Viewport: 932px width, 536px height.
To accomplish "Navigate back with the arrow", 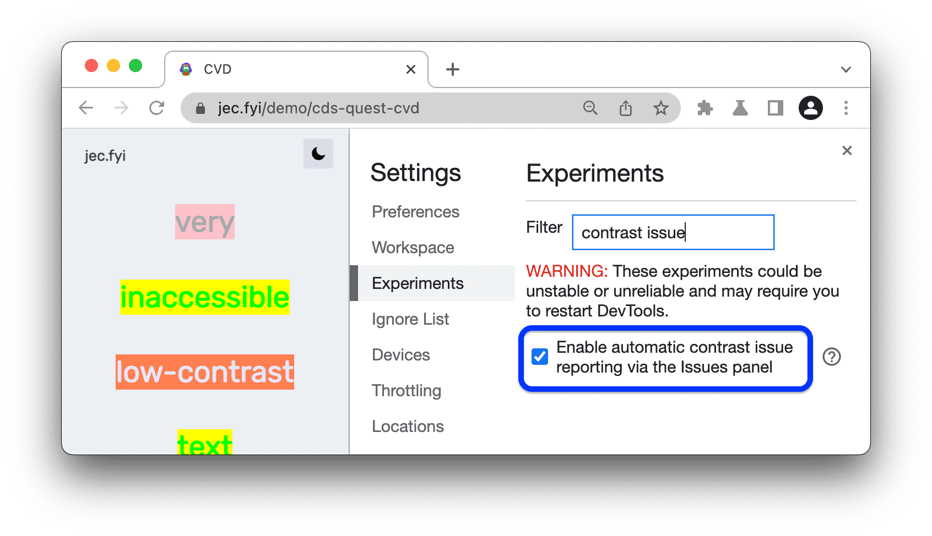I will pyautogui.click(x=86, y=108).
